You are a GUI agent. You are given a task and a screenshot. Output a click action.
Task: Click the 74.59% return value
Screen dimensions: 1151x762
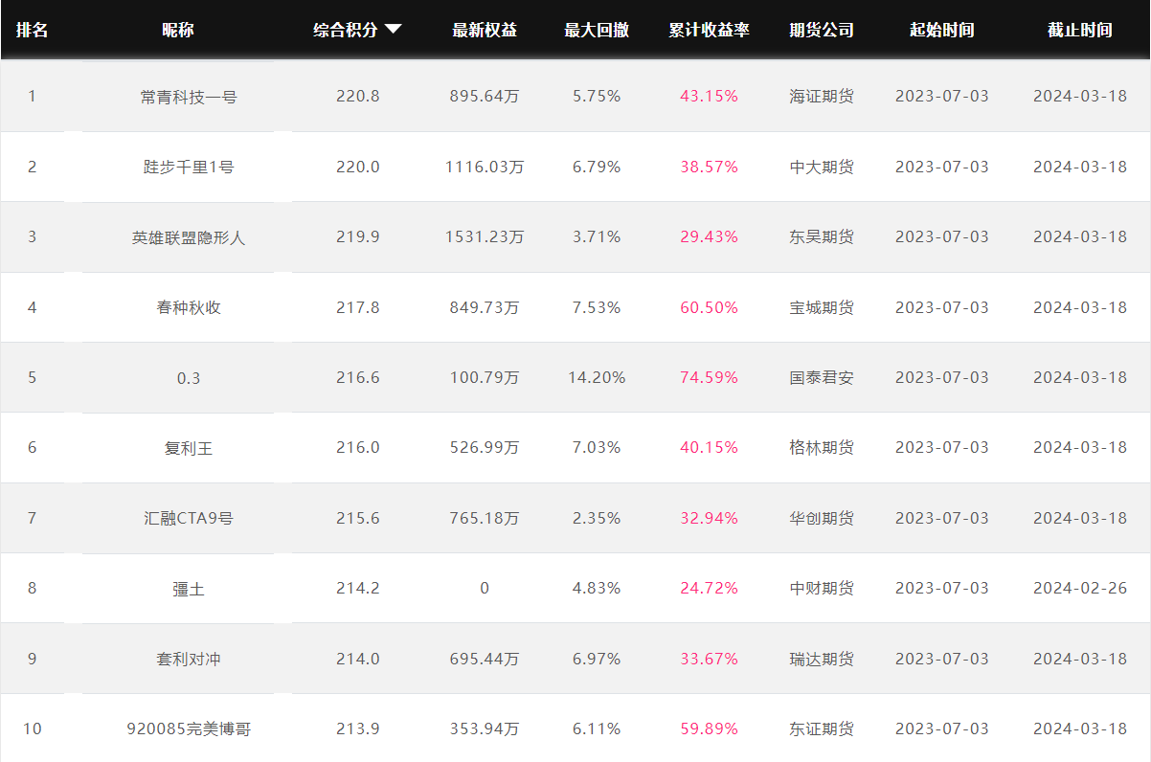click(x=709, y=377)
